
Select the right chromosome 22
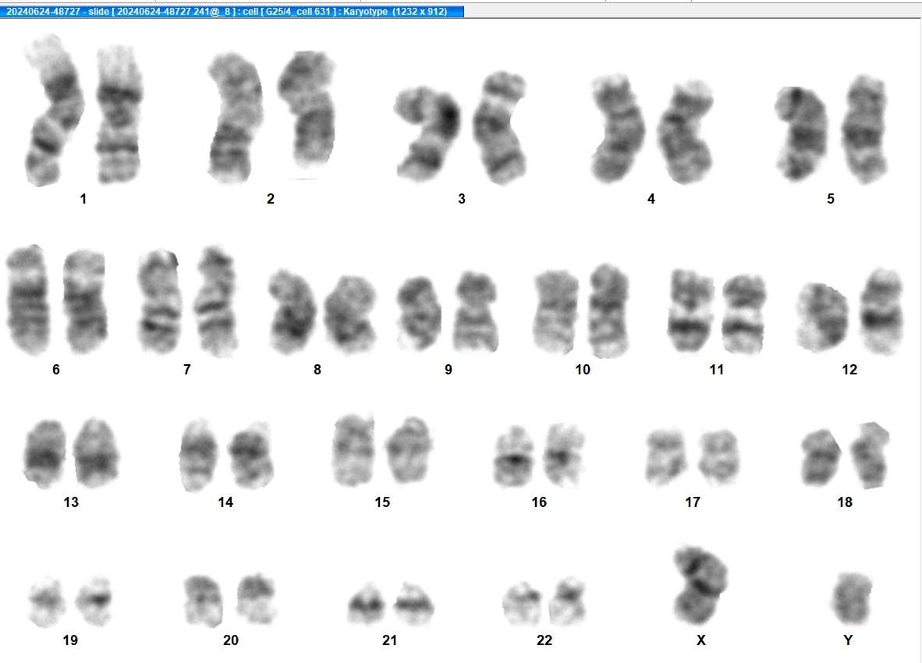pyautogui.click(x=568, y=601)
